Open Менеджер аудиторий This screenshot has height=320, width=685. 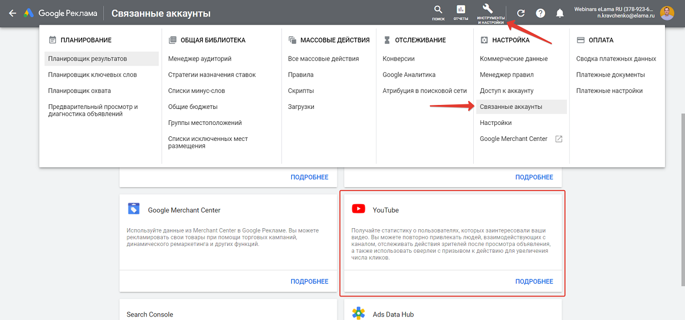coord(200,59)
